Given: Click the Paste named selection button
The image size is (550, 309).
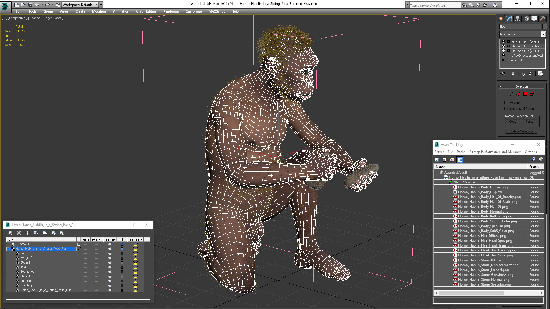Looking at the screenshot, I should (x=529, y=122).
